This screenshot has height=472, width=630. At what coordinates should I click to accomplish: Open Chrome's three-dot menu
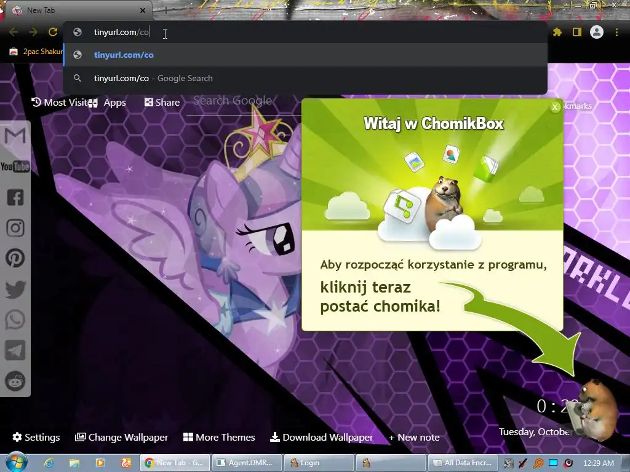click(616, 32)
